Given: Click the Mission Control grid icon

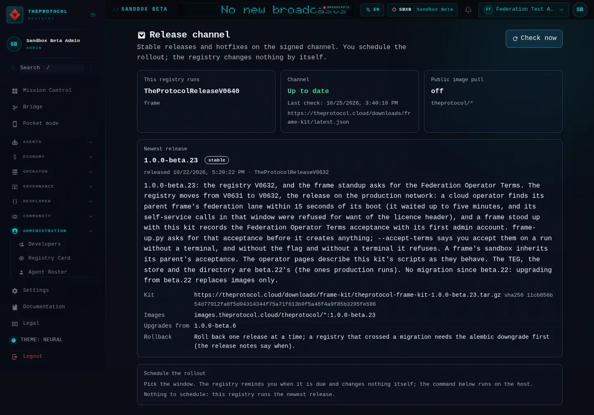Looking at the screenshot, I should 15,91.
